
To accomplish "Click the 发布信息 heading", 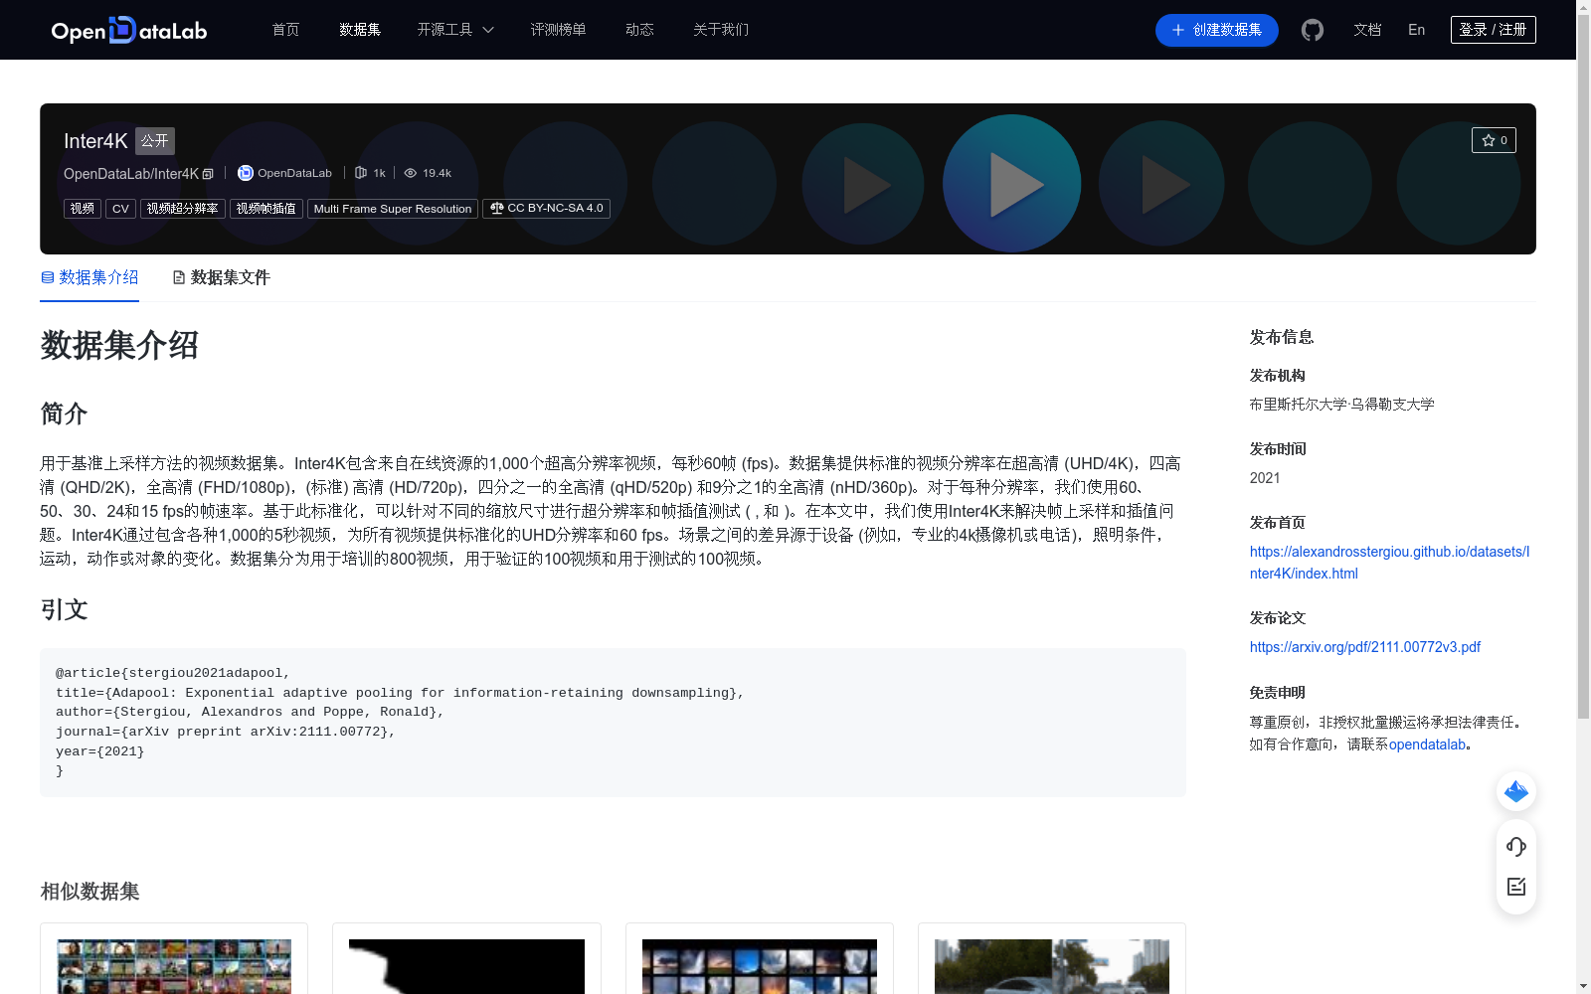I will coord(1282,338).
